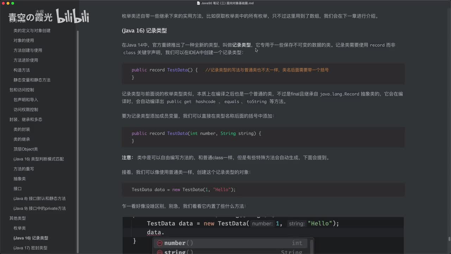Select 方法进阶使用 in the outline

pyautogui.click(x=26, y=60)
